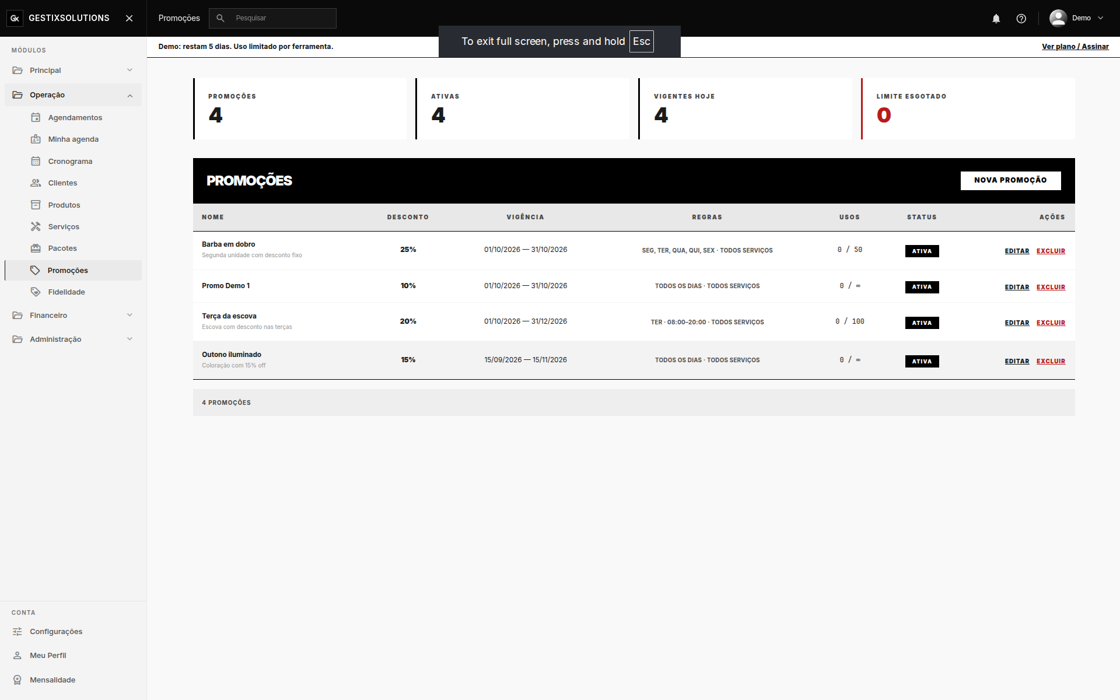Delete the Outono iluminado promotion
Screen dimensions: 1120x700
[1051, 361]
